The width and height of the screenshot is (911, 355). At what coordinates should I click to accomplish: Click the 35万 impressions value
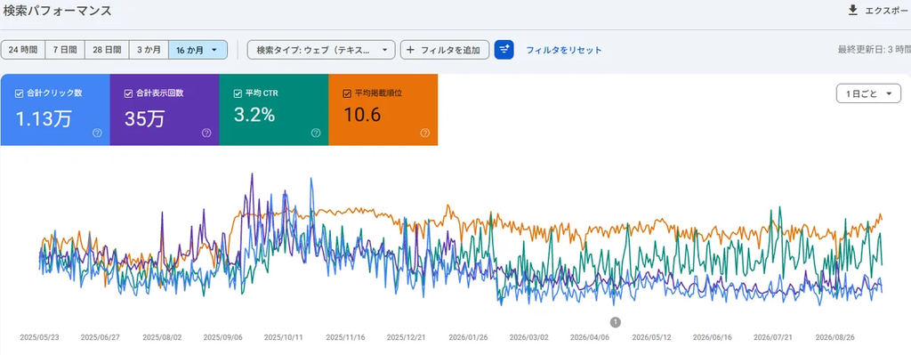[x=145, y=118]
